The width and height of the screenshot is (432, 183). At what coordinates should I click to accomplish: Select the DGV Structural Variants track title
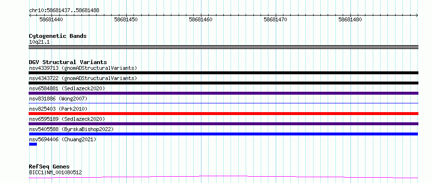click(68, 62)
